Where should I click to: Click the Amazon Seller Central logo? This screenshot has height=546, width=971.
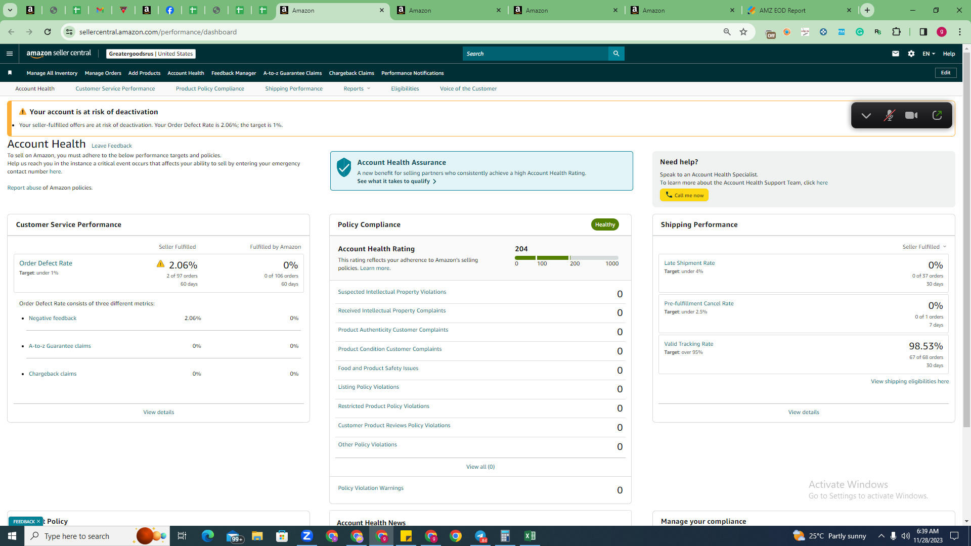pos(59,54)
